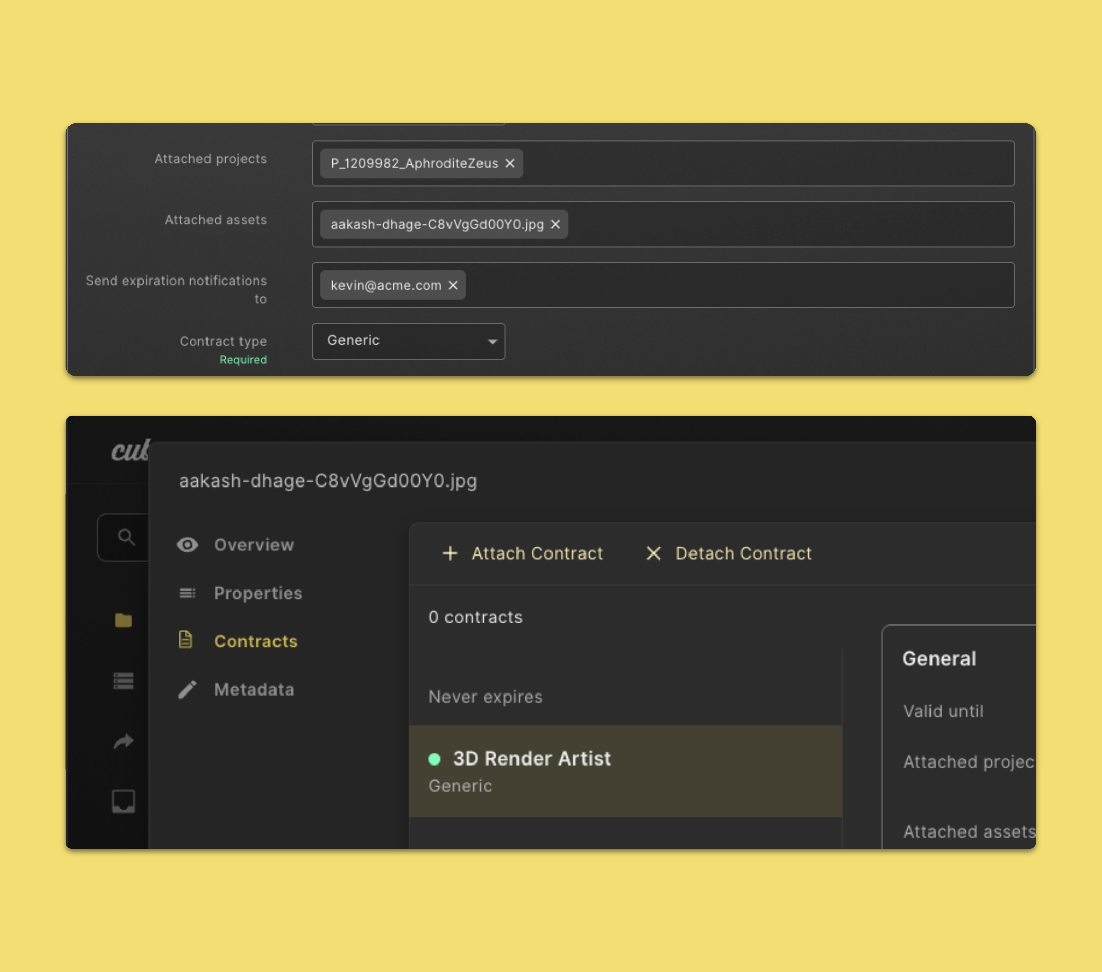Click the Attach Contract button
Image resolution: width=1102 pixels, height=972 pixels.
pyautogui.click(x=522, y=553)
